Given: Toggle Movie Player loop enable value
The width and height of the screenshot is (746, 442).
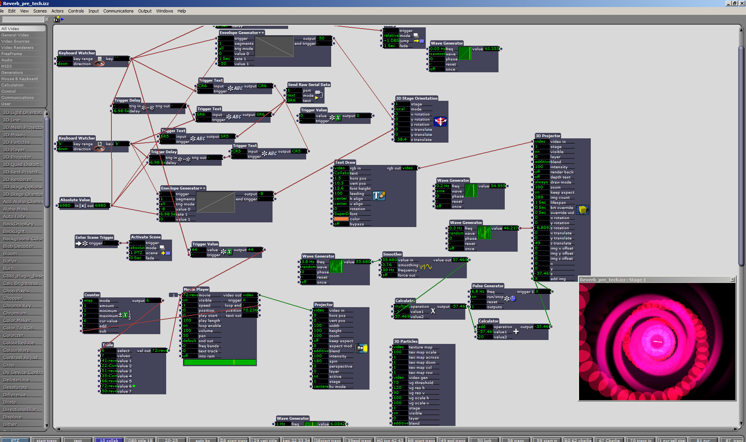Looking at the screenshot, I should tap(190, 326).
